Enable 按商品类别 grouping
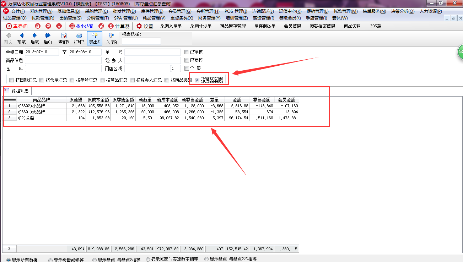463x262 pixels. click(167, 80)
